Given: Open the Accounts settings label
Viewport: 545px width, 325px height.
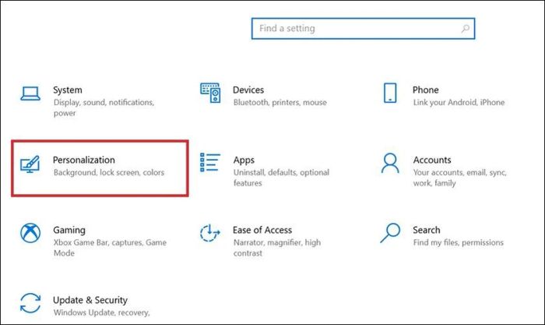Looking at the screenshot, I should pos(432,160).
